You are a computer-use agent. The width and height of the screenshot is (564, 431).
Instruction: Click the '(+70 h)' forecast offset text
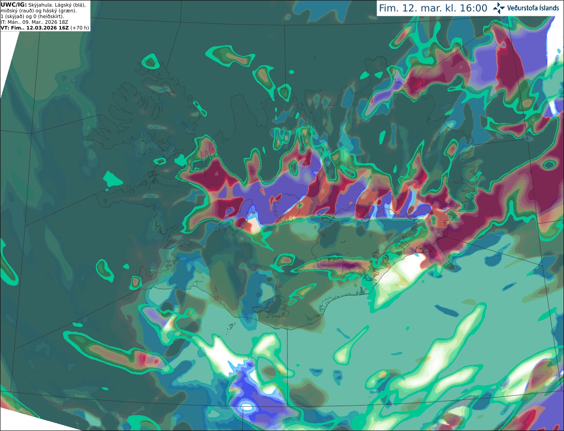pyautogui.click(x=80, y=28)
